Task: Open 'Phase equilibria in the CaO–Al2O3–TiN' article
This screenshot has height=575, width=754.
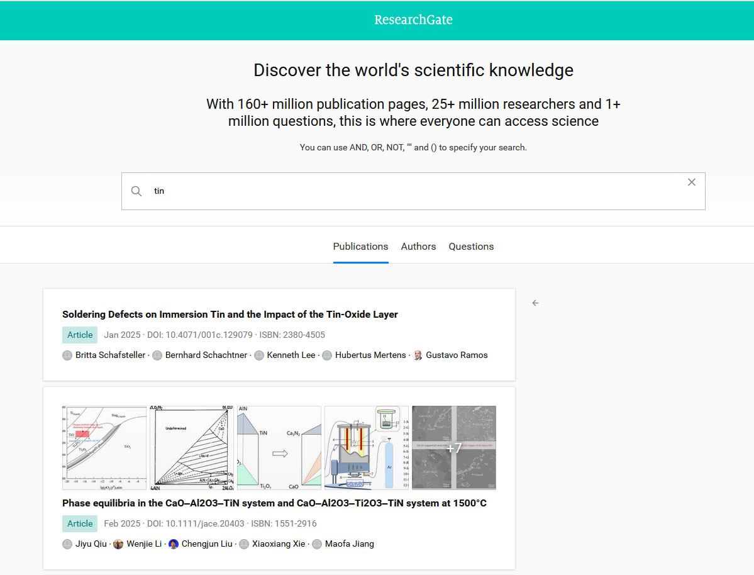Action: [274, 503]
